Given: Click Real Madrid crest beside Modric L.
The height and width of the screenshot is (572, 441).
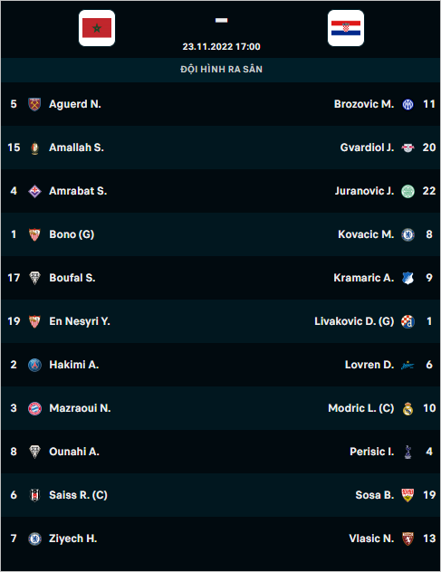Looking at the screenshot, I should pos(407,408).
